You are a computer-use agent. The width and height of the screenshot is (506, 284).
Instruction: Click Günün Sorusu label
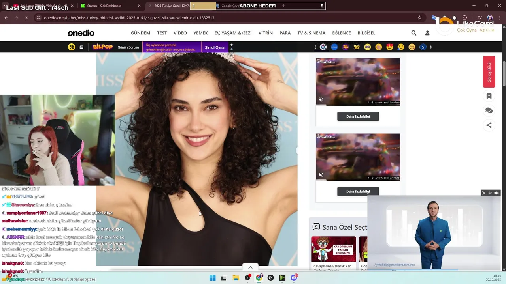pyautogui.click(x=128, y=47)
